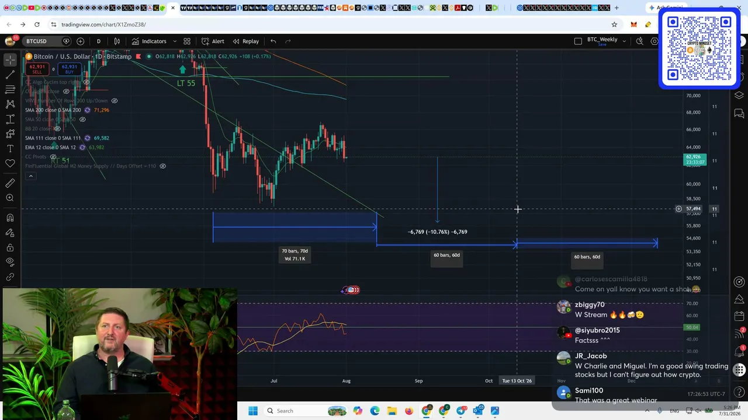Select the SMA 200 close indicator legend

(x=53, y=110)
